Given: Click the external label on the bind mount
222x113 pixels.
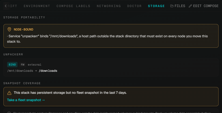Looking at the screenshot, I should pos(35,65).
